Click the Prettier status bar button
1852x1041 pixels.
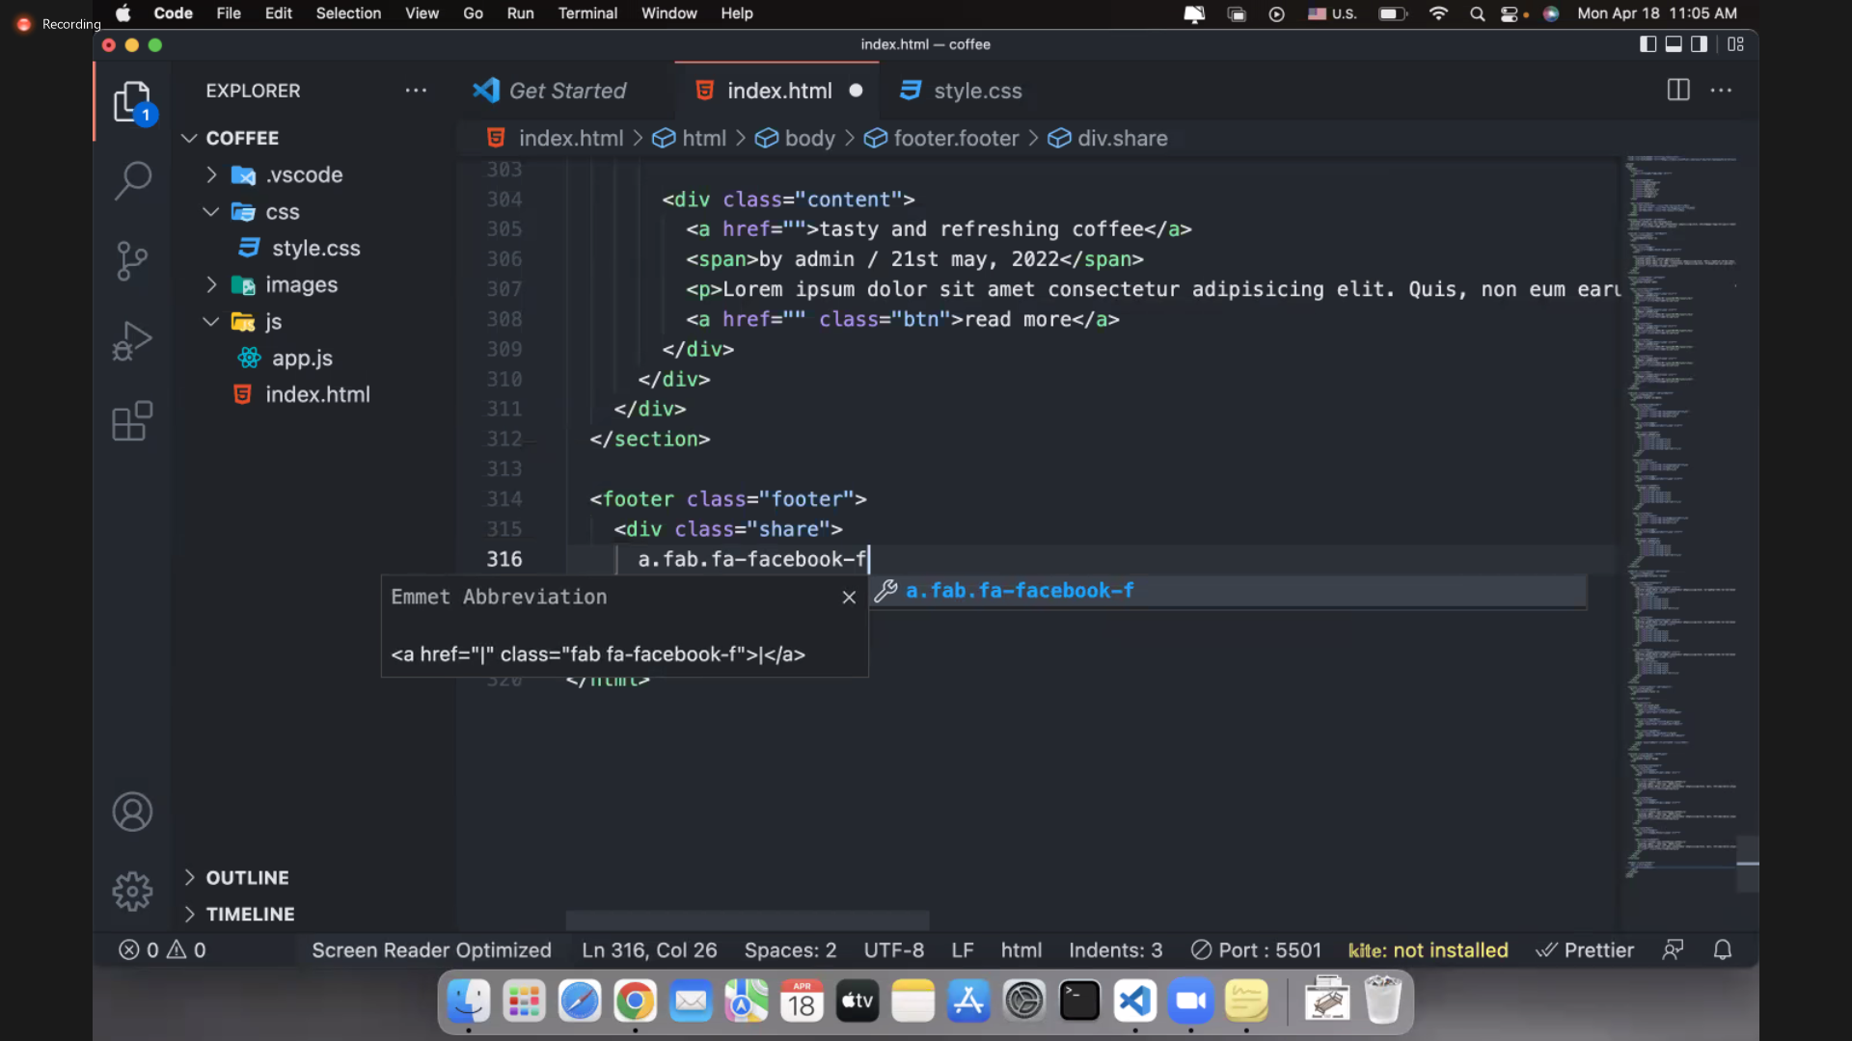(1585, 950)
